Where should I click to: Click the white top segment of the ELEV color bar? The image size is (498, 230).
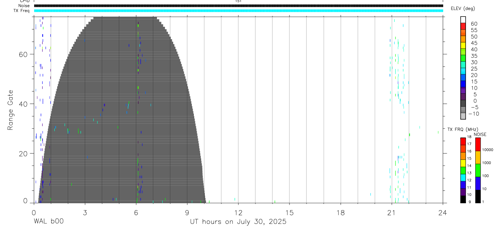[463, 19]
